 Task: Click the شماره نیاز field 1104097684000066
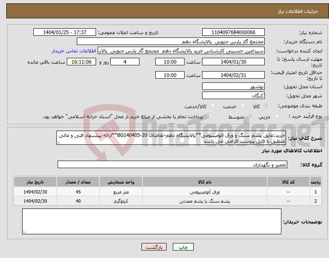pyautogui.click(x=233, y=32)
